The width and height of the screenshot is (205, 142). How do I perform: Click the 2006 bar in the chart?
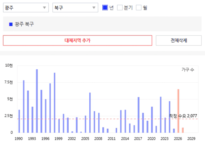pyautogui.click(x=90, y=113)
